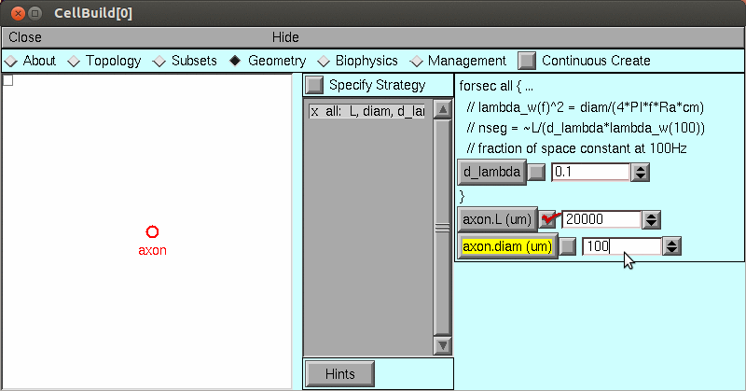Toggle the checkbox beside d_lambda
The image size is (746, 391).
pyautogui.click(x=537, y=172)
